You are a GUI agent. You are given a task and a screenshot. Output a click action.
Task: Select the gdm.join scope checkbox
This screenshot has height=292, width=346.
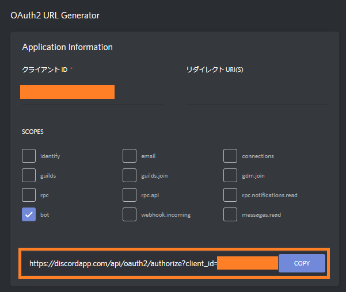click(x=230, y=175)
